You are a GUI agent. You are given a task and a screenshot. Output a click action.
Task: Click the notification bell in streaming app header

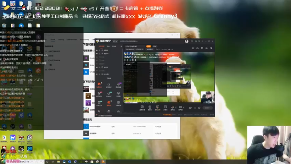click(x=206, y=48)
